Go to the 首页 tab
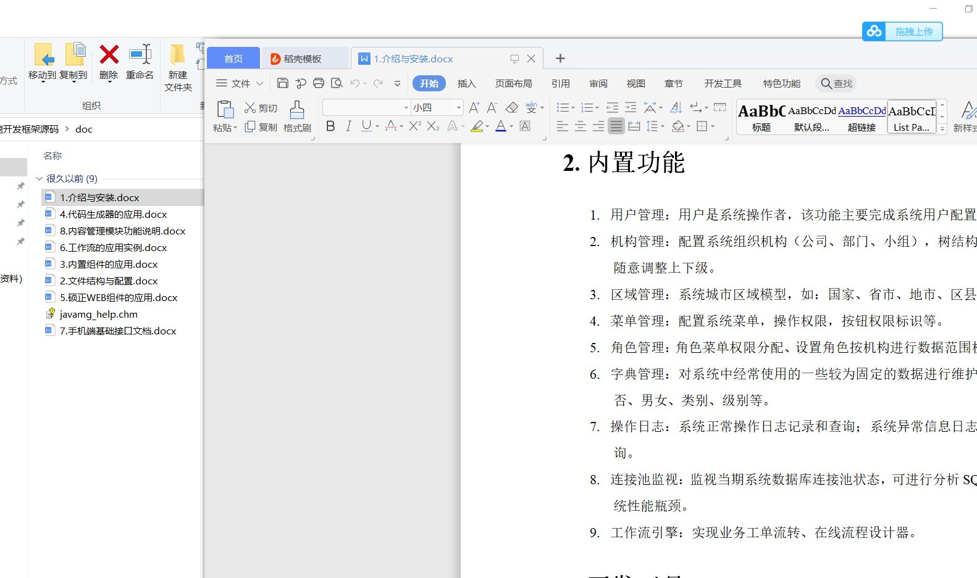 point(233,59)
